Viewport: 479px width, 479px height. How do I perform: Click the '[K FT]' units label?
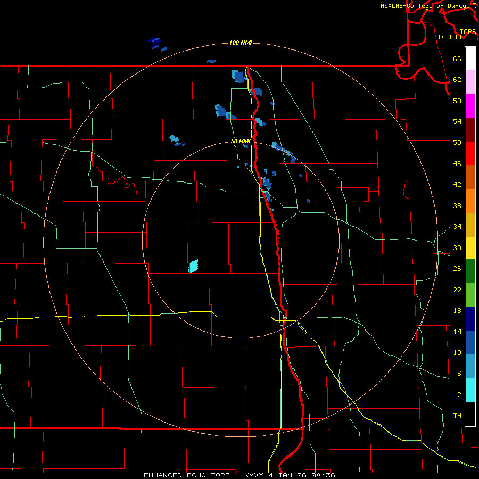[450, 37]
